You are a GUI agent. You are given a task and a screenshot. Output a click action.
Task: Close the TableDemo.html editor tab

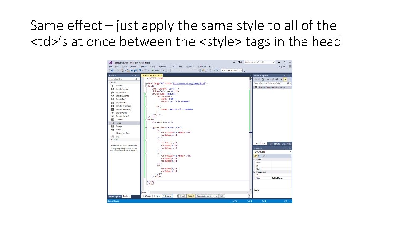click(x=161, y=75)
